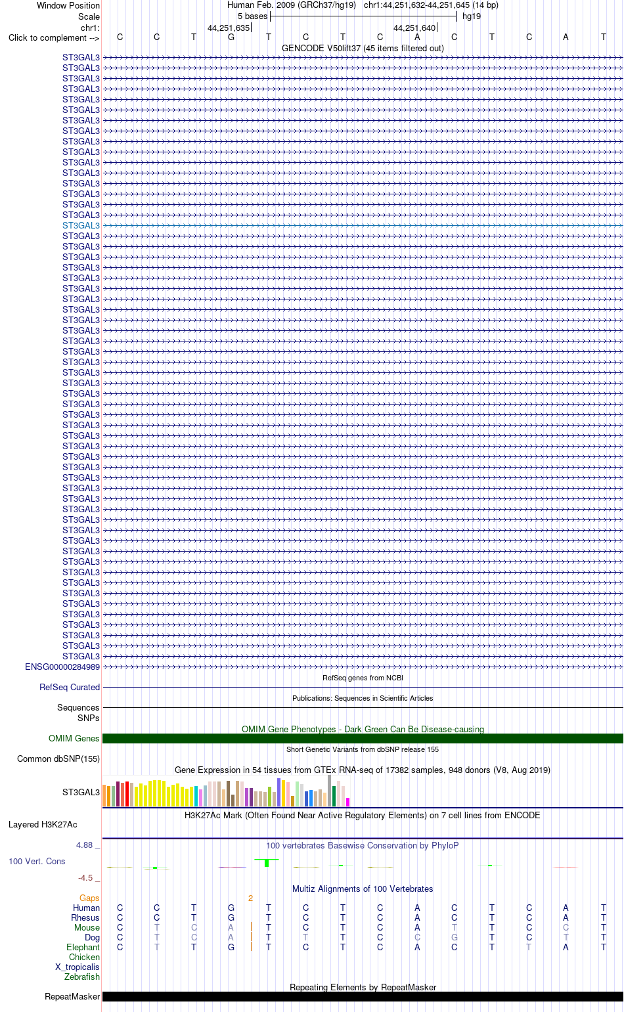Open the GTEx Gene Expression track title
This screenshot has width=624, height=1012.
pyautogui.click(x=363, y=770)
